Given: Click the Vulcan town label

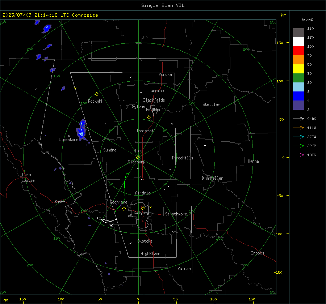Looking at the screenshot, I should coord(184,269).
